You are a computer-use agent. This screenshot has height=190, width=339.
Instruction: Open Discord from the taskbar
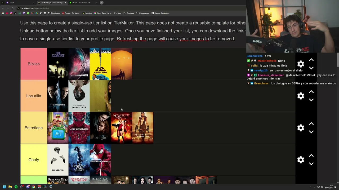click(x=28, y=187)
